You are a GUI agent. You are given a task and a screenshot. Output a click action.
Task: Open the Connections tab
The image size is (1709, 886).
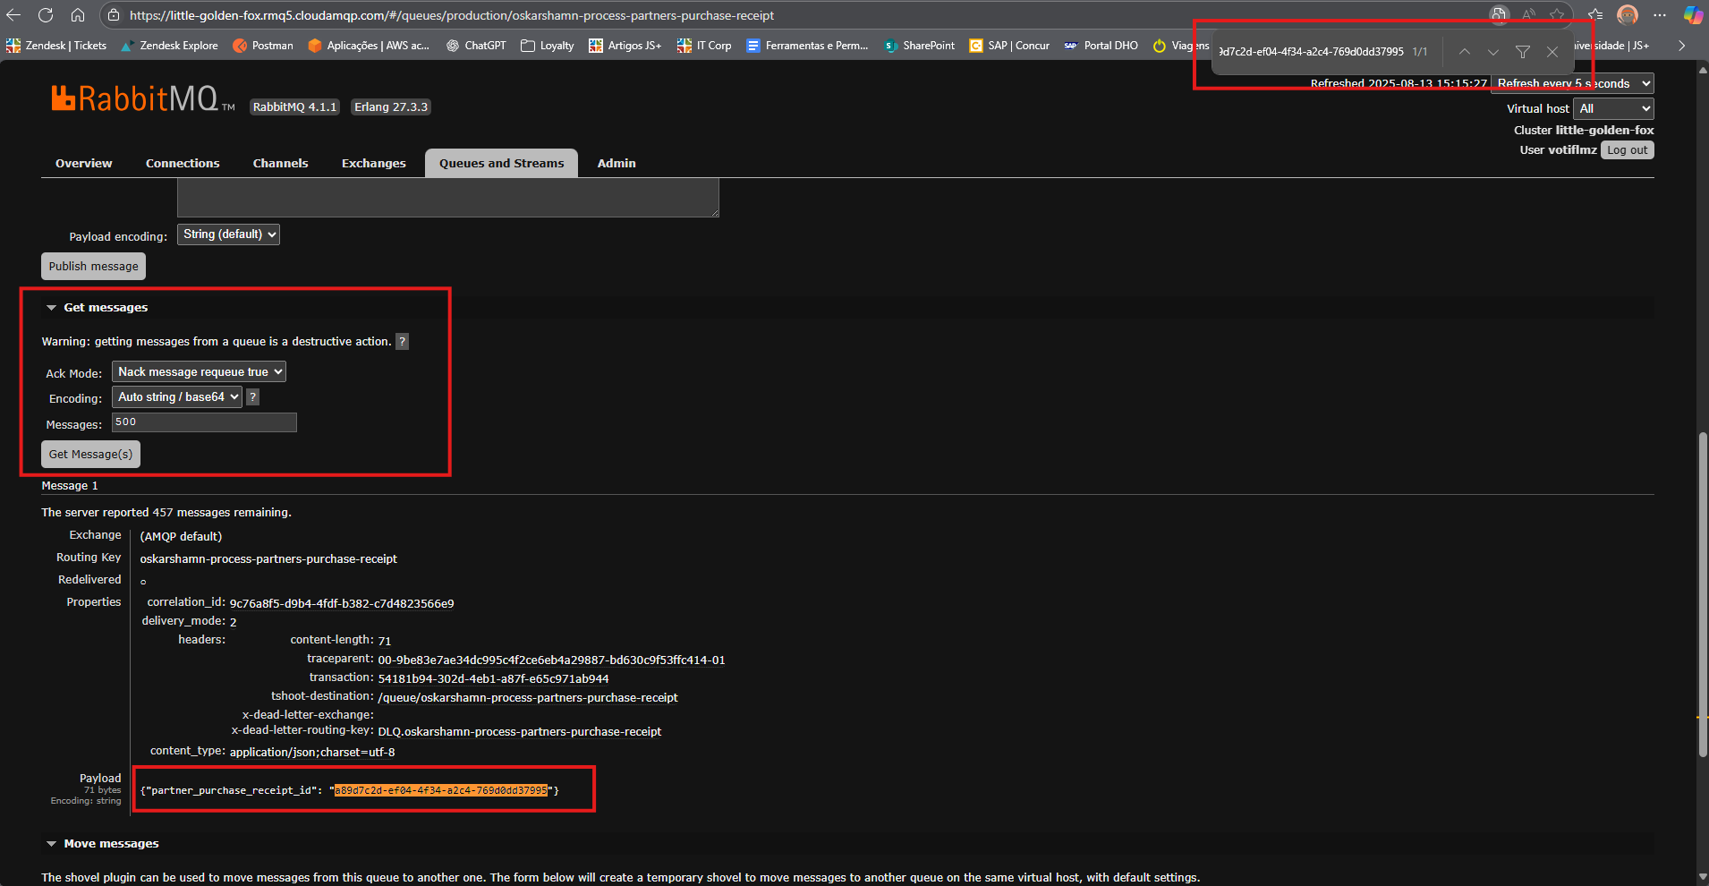(183, 163)
